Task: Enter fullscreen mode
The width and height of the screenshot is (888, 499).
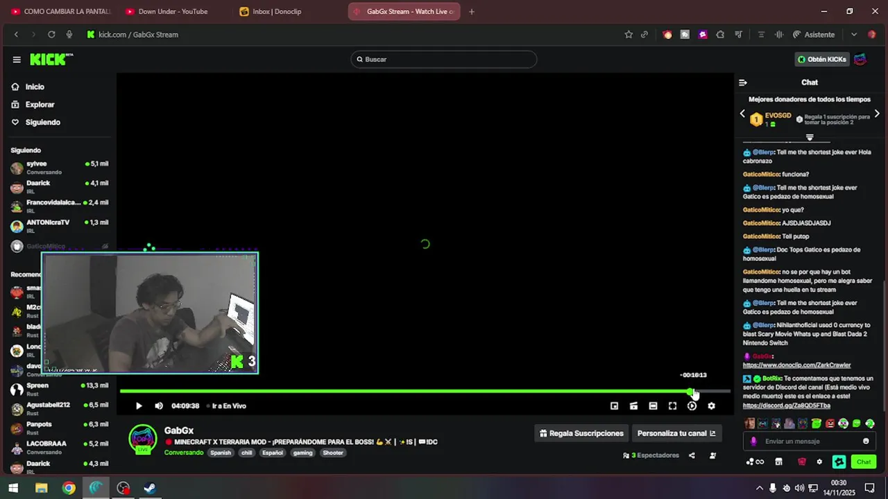Action: tap(672, 406)
